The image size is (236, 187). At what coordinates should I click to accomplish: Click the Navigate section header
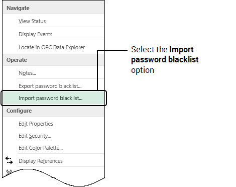click(x=18, y=8)
